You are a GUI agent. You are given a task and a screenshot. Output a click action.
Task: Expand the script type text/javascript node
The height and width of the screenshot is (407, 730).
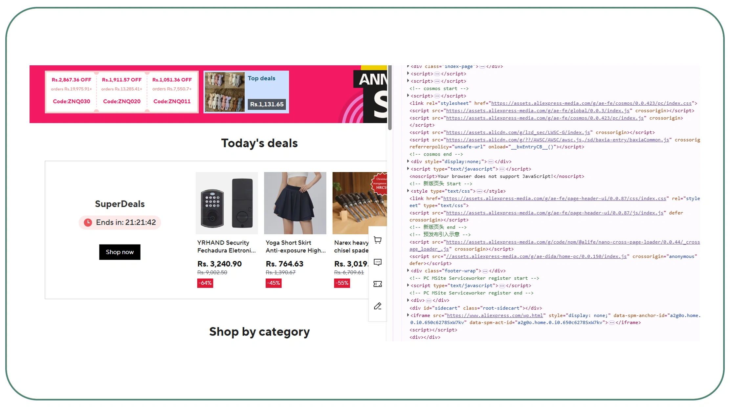[x=408, y=169]
